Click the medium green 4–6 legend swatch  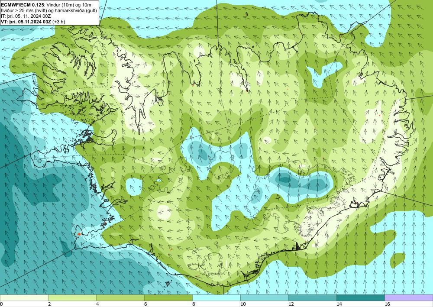[x=120, y=297]
